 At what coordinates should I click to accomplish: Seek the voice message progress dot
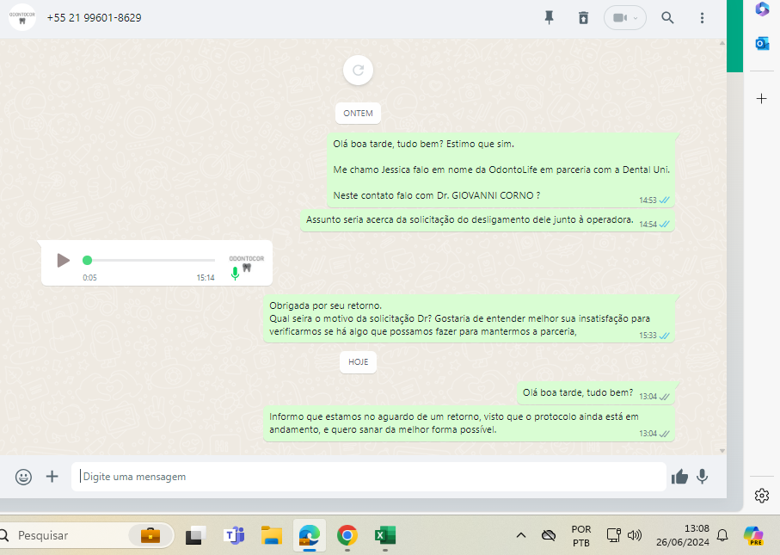[x=87, y=260]
